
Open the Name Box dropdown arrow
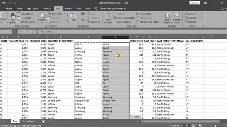[10, 31]
